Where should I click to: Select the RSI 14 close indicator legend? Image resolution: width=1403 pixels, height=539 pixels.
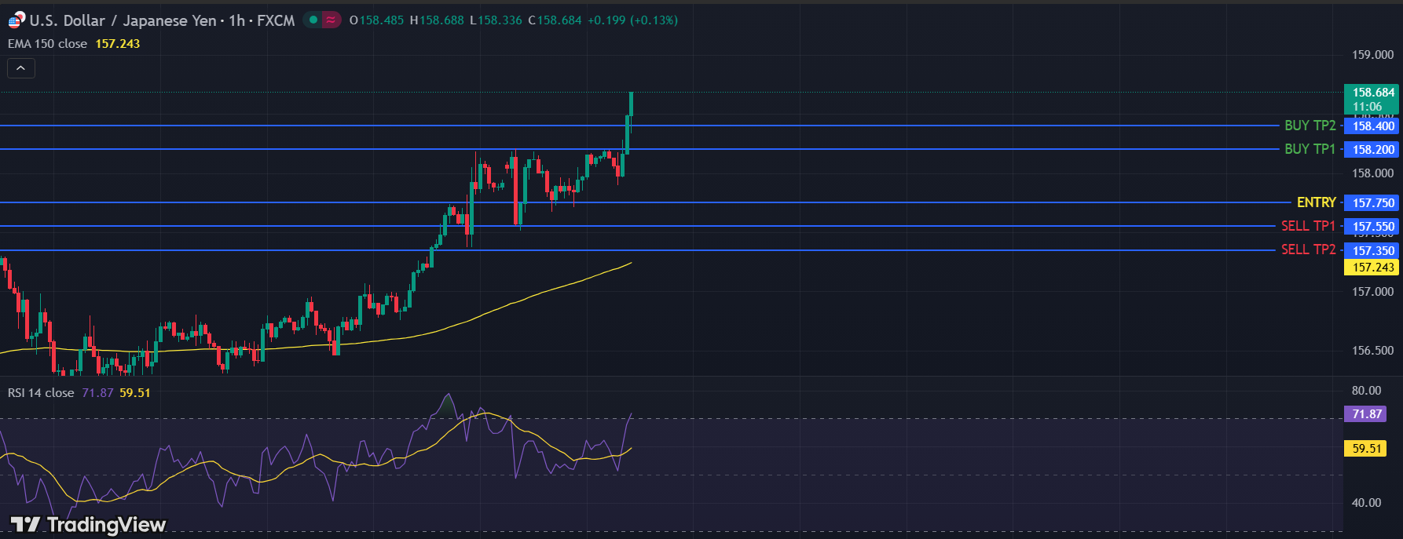pos(41,393)
